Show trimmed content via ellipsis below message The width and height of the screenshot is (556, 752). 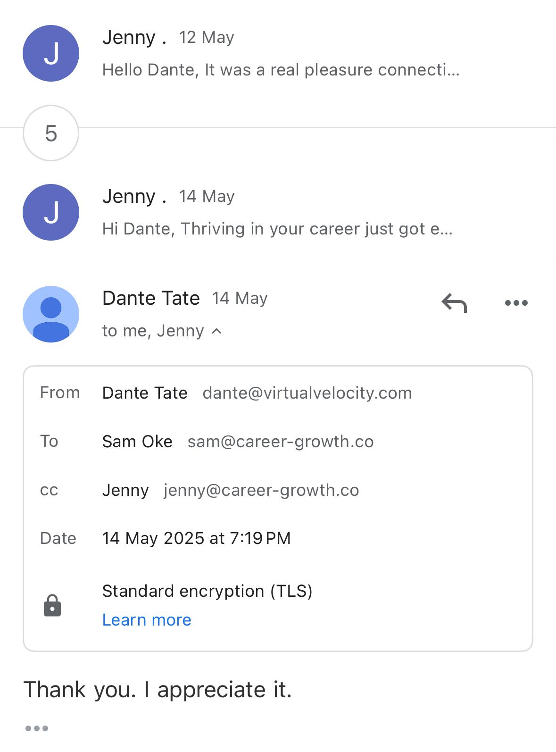click(x=37, y=728)
